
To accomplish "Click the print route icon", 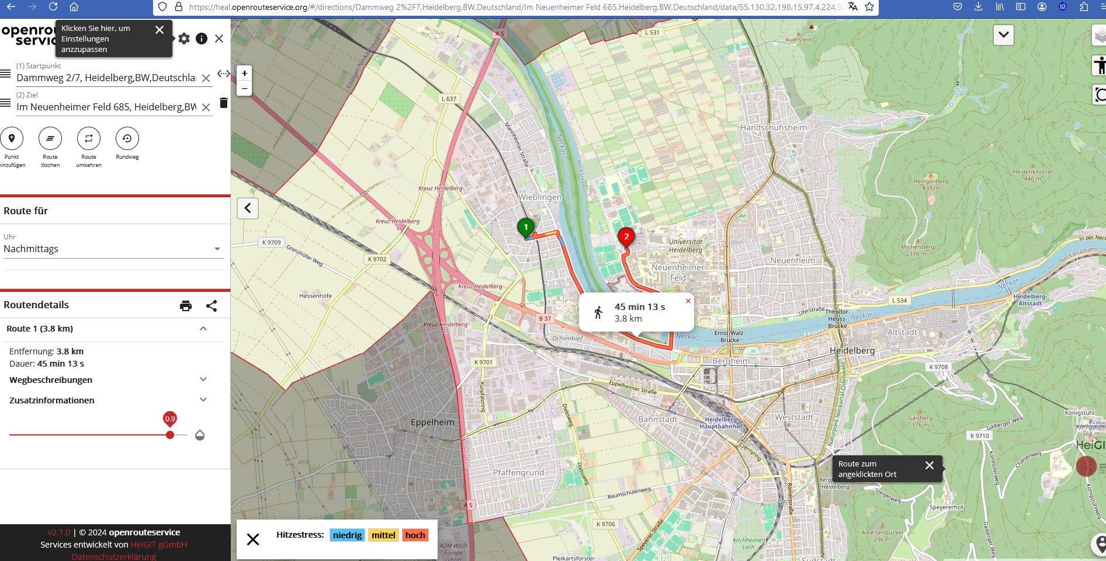I will tap(186, 306).
